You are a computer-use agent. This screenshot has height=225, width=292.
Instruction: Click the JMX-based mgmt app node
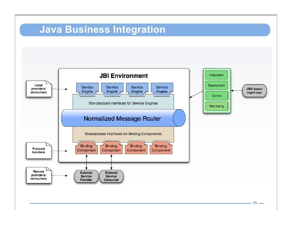tap(254, 91)
